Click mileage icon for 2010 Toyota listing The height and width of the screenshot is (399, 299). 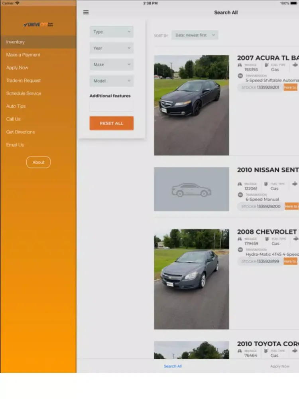(x=240, y=351)
